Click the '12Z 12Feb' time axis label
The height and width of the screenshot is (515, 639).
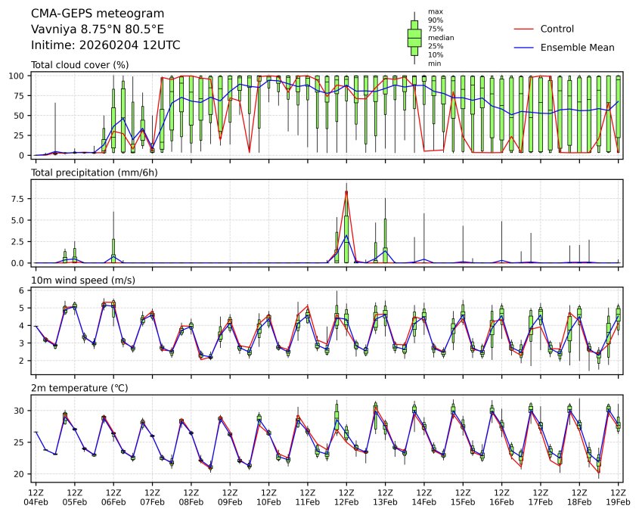tap(346, 496)
